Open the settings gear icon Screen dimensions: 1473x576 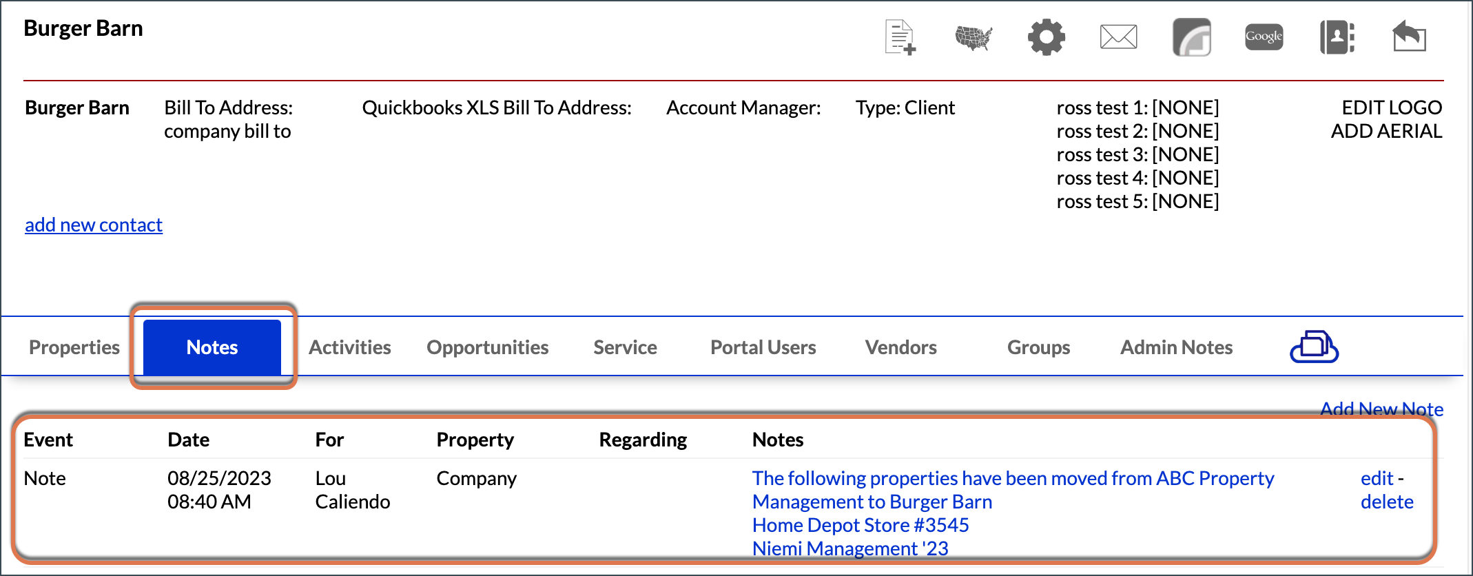pos(1047,37)
